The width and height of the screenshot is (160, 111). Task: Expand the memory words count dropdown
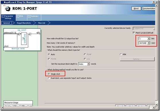coord(149,43)
